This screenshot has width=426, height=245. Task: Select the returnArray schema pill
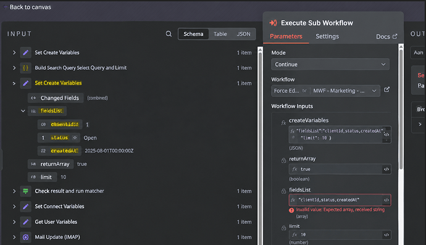51,164
